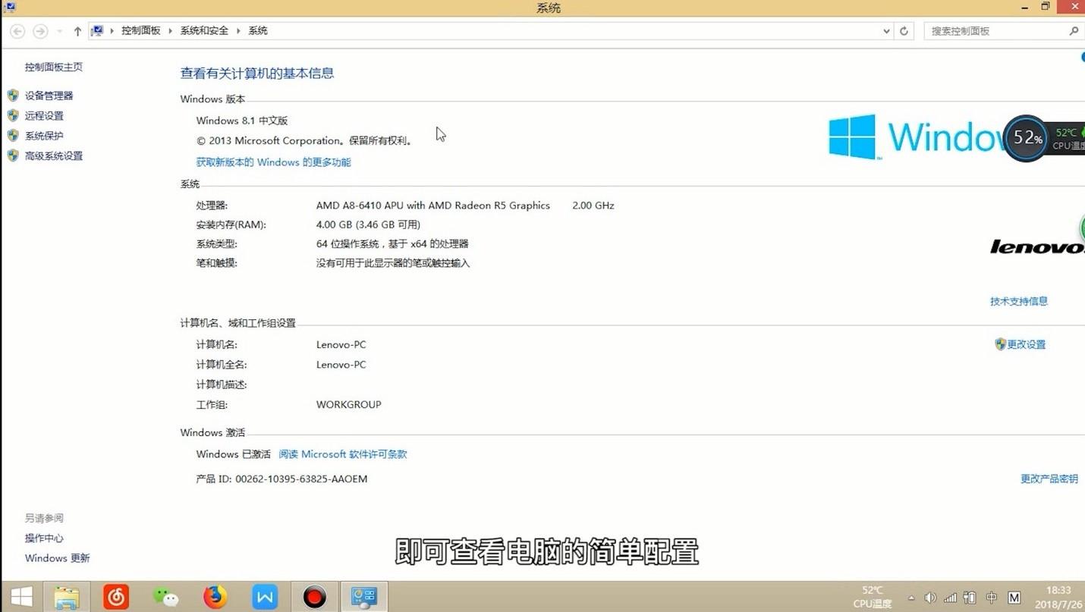Focus the 搜索控制面板 search box
Screen dimensions: 1085x612
[x=995, y=31]
